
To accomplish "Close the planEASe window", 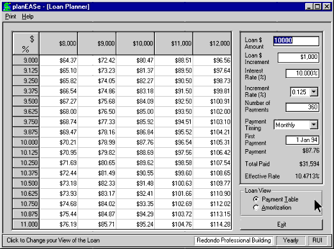I will (326, 6).
